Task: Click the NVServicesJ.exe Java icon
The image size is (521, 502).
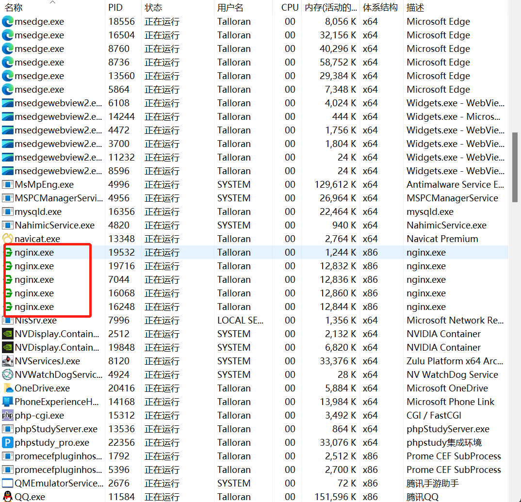Action: tap(8, 361)
